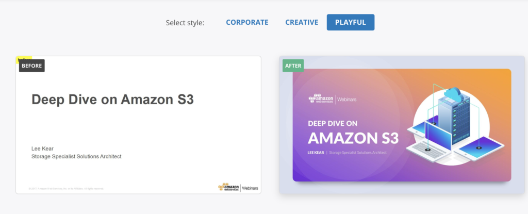Click the Amazon Webinars logo in Before slide
This screenshot has height=214, width=528.
coord(238,187)
